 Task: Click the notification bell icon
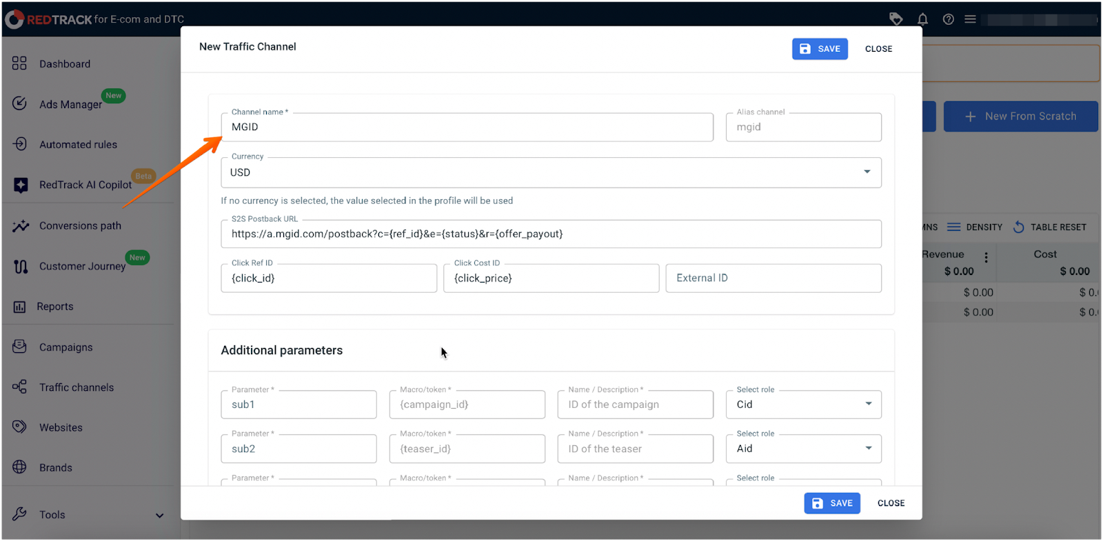[x=922, y=19]
